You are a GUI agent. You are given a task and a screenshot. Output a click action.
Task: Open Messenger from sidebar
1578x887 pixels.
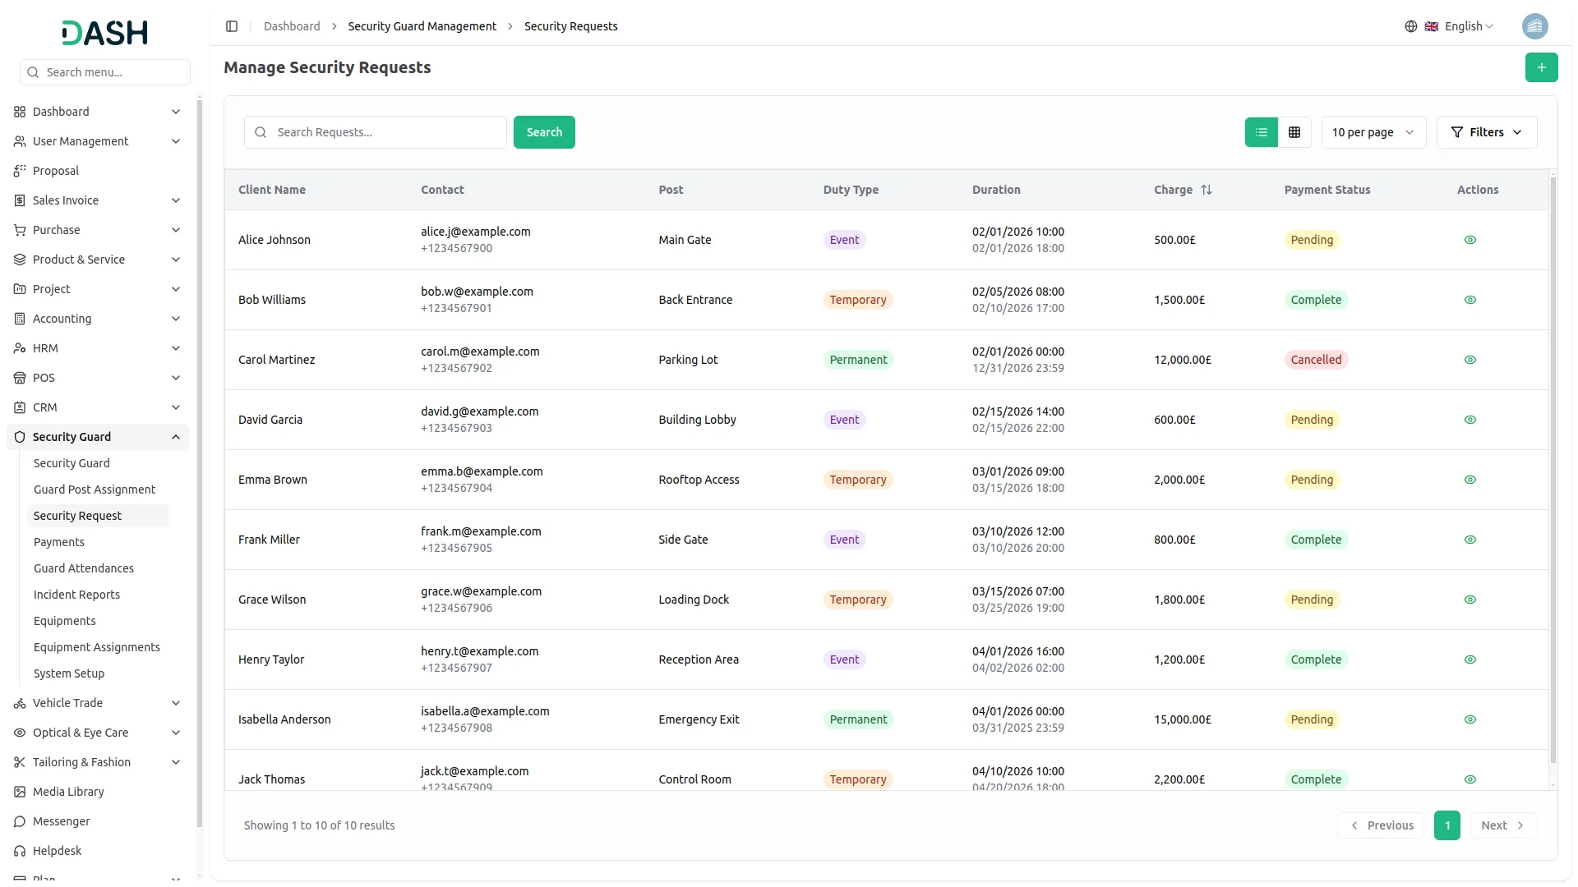pyautogui.click(x=62, y=821)
